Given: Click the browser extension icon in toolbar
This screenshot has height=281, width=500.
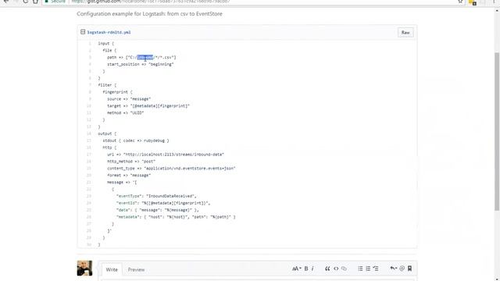Looking at the screenshot, I should coord(473,2).
